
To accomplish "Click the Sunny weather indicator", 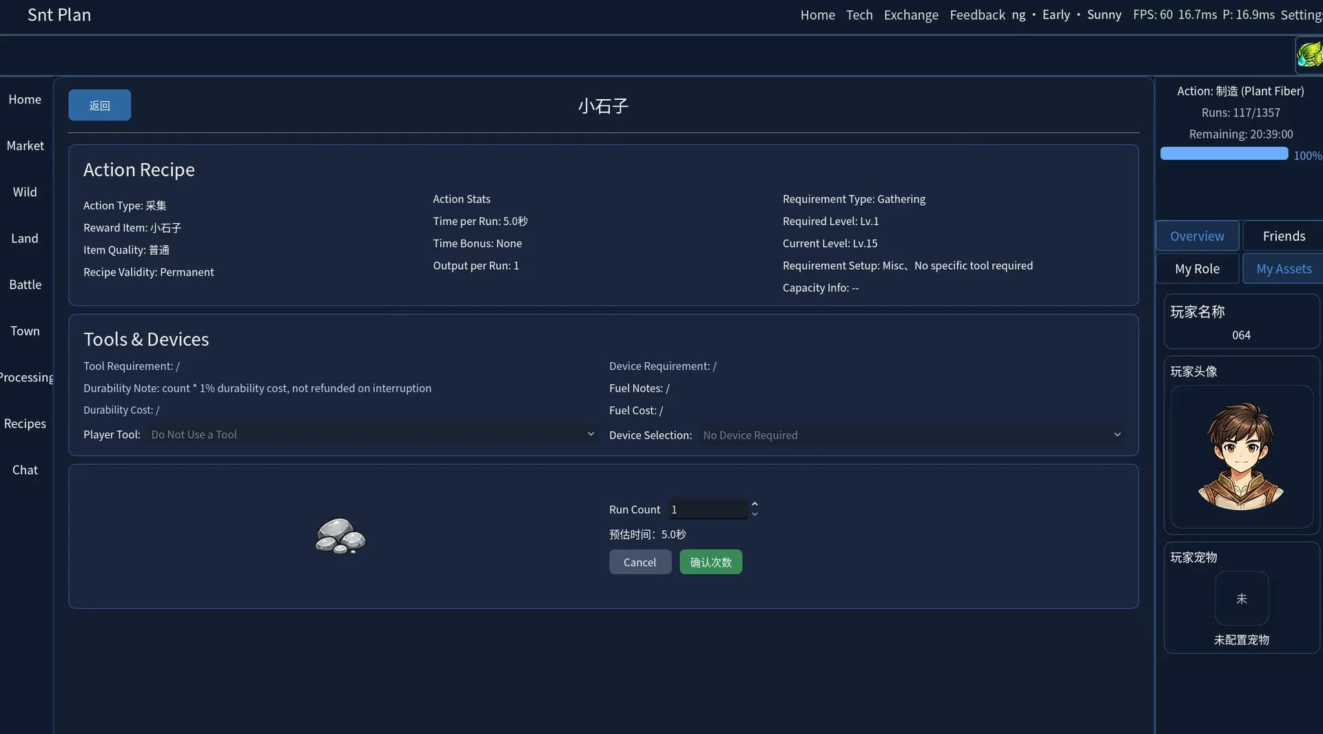I will (1104, 14).
